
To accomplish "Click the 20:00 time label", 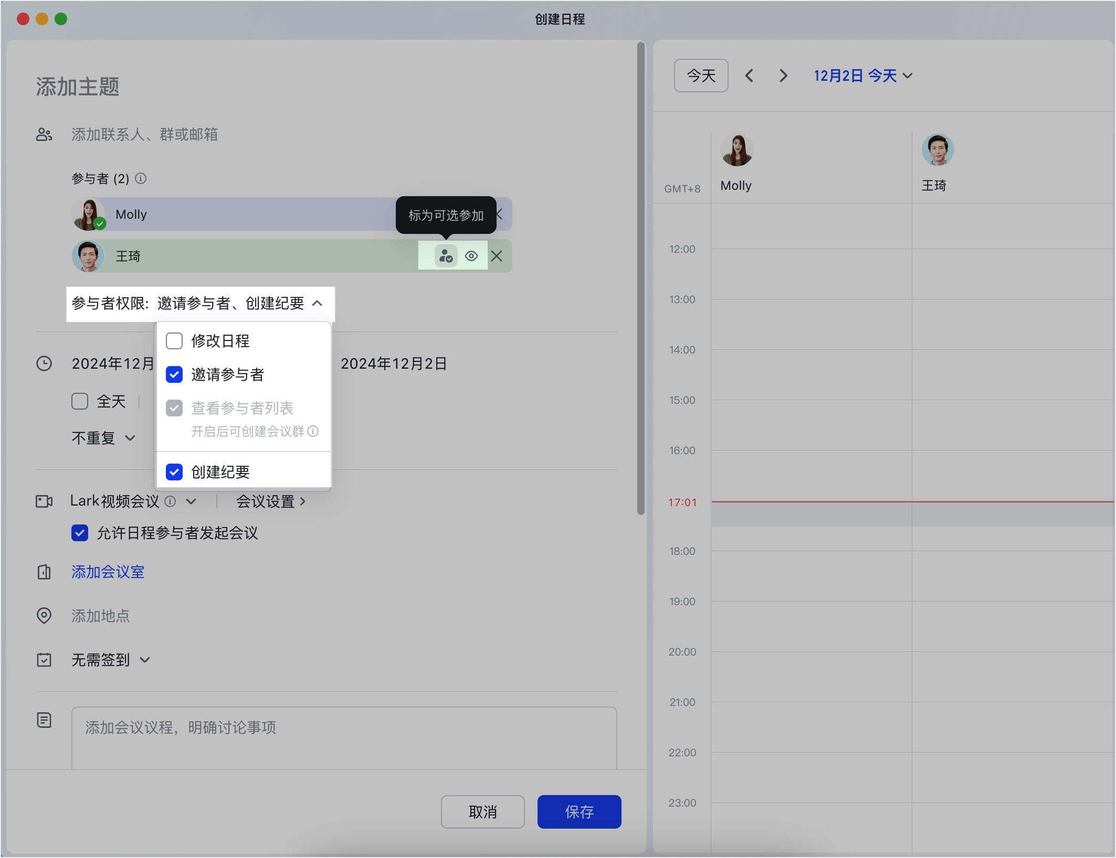I will 682,652.
